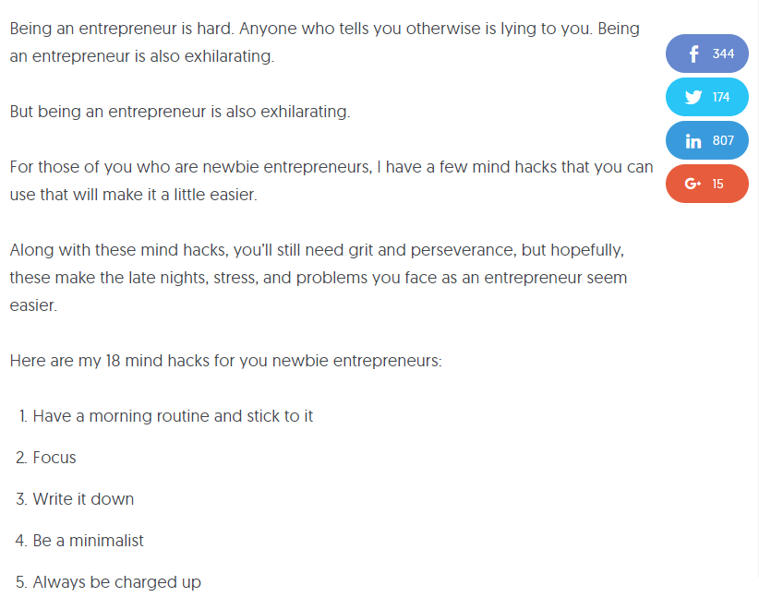The image size is (759, 609).
Task: Select the LinkedIn share count 807
Action: (723, 141)
